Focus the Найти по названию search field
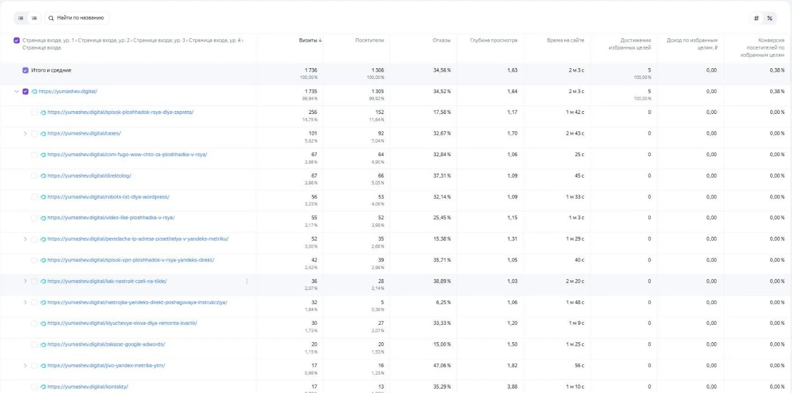The width and height of the screenshot is (792, 393). click(77, 18)
